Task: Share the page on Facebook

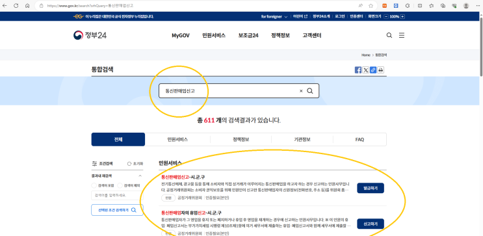Action: coord(358,70)
